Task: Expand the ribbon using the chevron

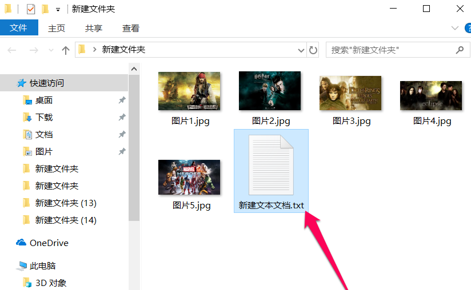Action: tap(455, 28)
